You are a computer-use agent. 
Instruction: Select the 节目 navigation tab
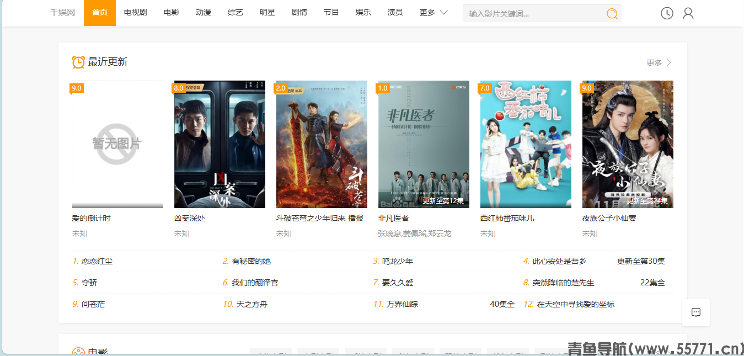[331, 13]
